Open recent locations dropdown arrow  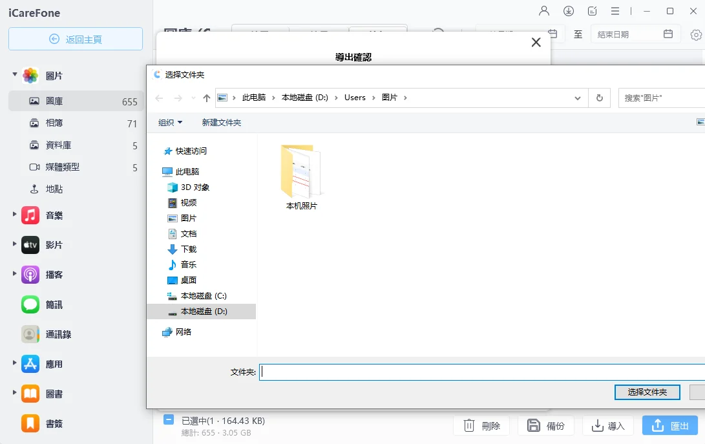point(193,98)
